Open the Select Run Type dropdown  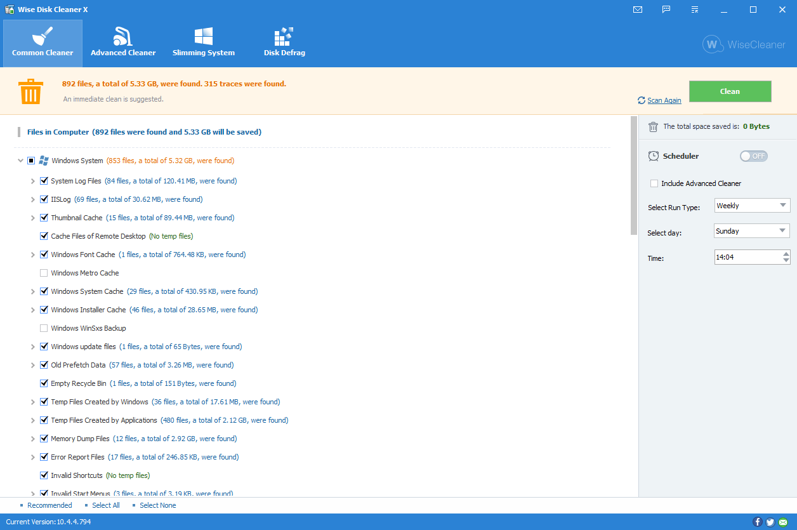pos(752,206)
